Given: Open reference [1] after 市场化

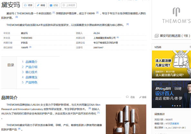Looking at the screenshot, I should 98,113.
